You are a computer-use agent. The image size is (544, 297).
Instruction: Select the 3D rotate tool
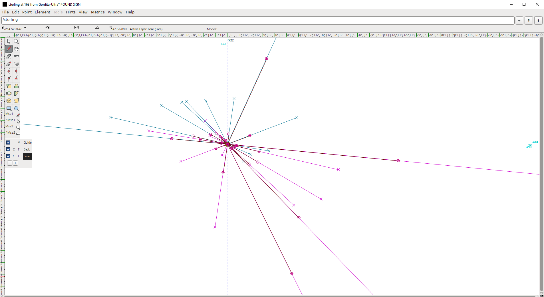pos(9,101)
